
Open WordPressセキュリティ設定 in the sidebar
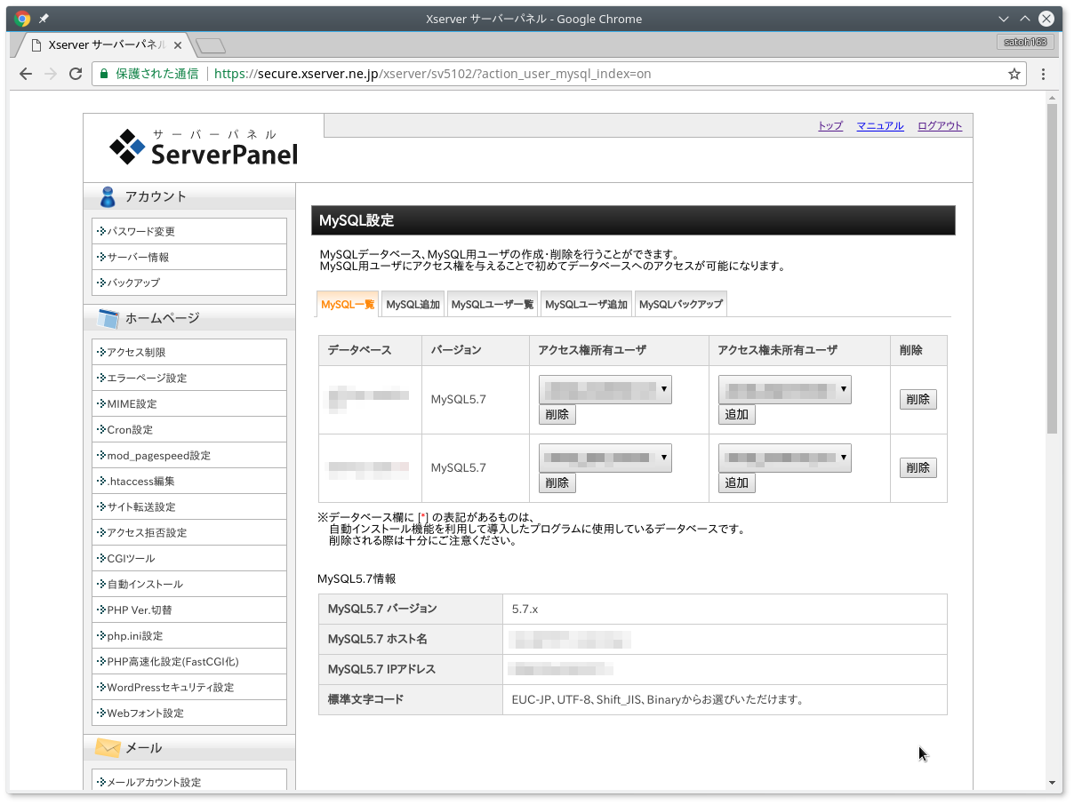(189, 687)
